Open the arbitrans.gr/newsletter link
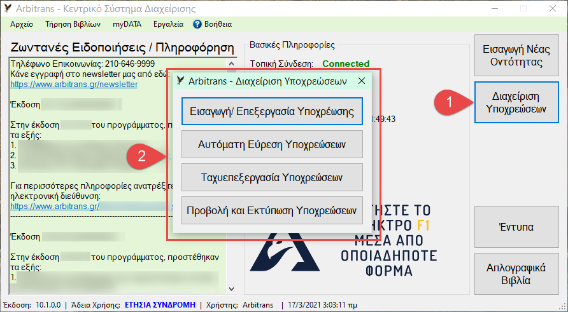This screenshot has width=568, height=312. (74, 85)
